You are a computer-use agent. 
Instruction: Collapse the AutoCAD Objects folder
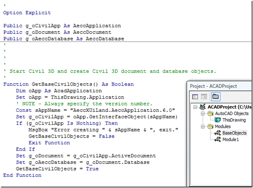point(203,114)
